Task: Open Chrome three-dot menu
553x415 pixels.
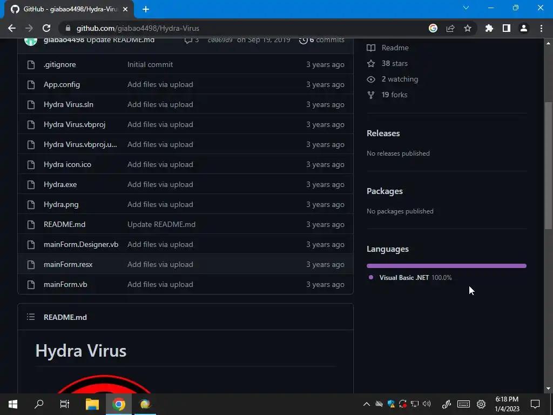Action: (x=541, y=28)
